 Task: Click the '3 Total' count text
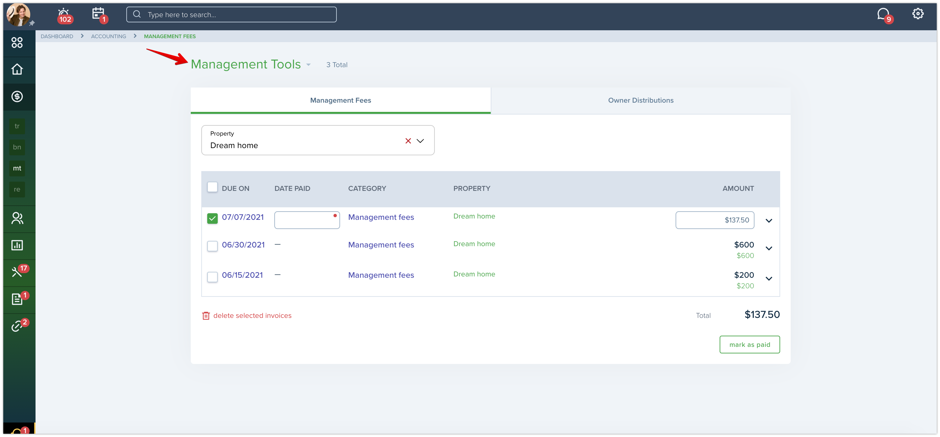336,64
